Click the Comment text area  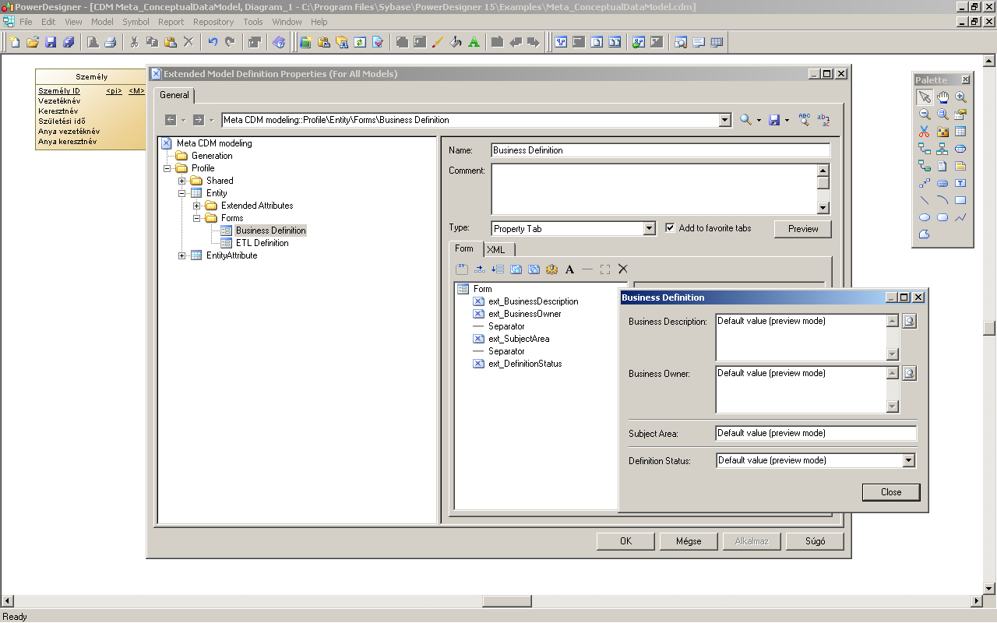click(x=654, y=188)
